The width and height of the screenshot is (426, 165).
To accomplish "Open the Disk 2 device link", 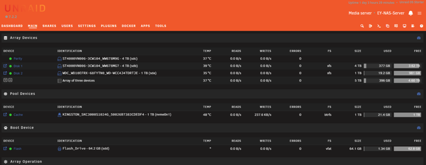I will (18, 73).
